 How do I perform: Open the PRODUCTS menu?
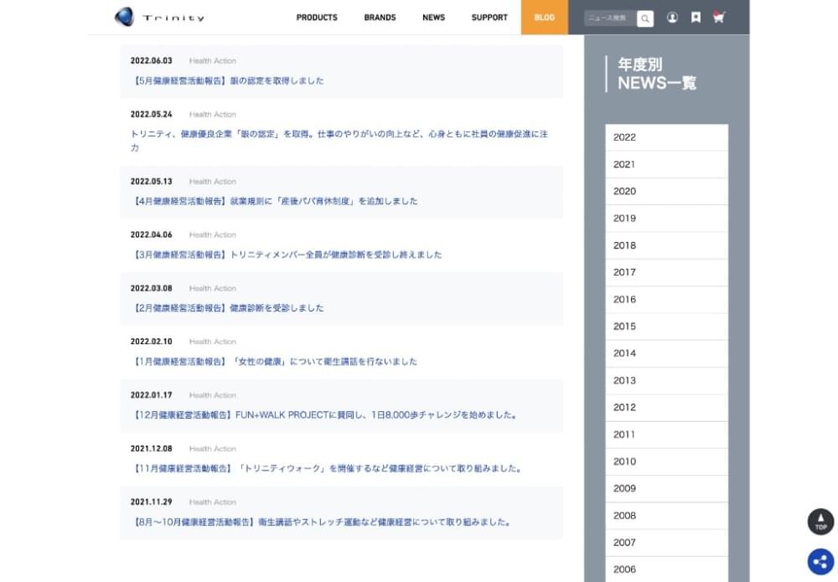pyautogui.click(x=317, y=18)
